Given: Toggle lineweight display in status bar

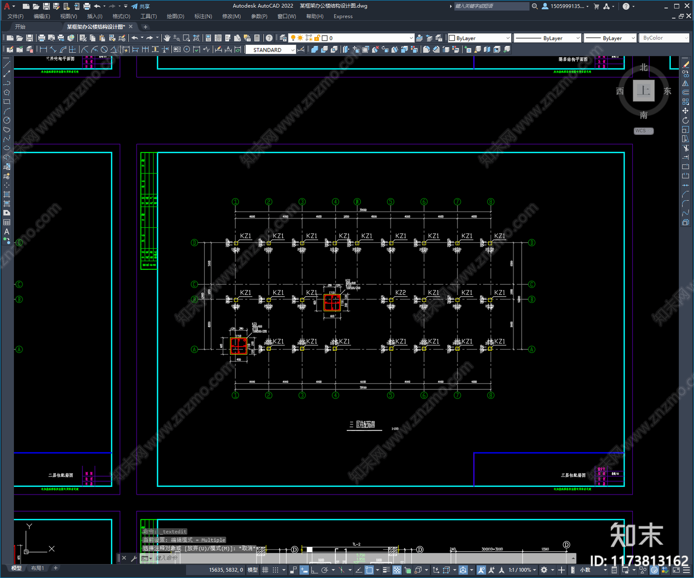Looking at the screenshot, I should coord(386,570).
